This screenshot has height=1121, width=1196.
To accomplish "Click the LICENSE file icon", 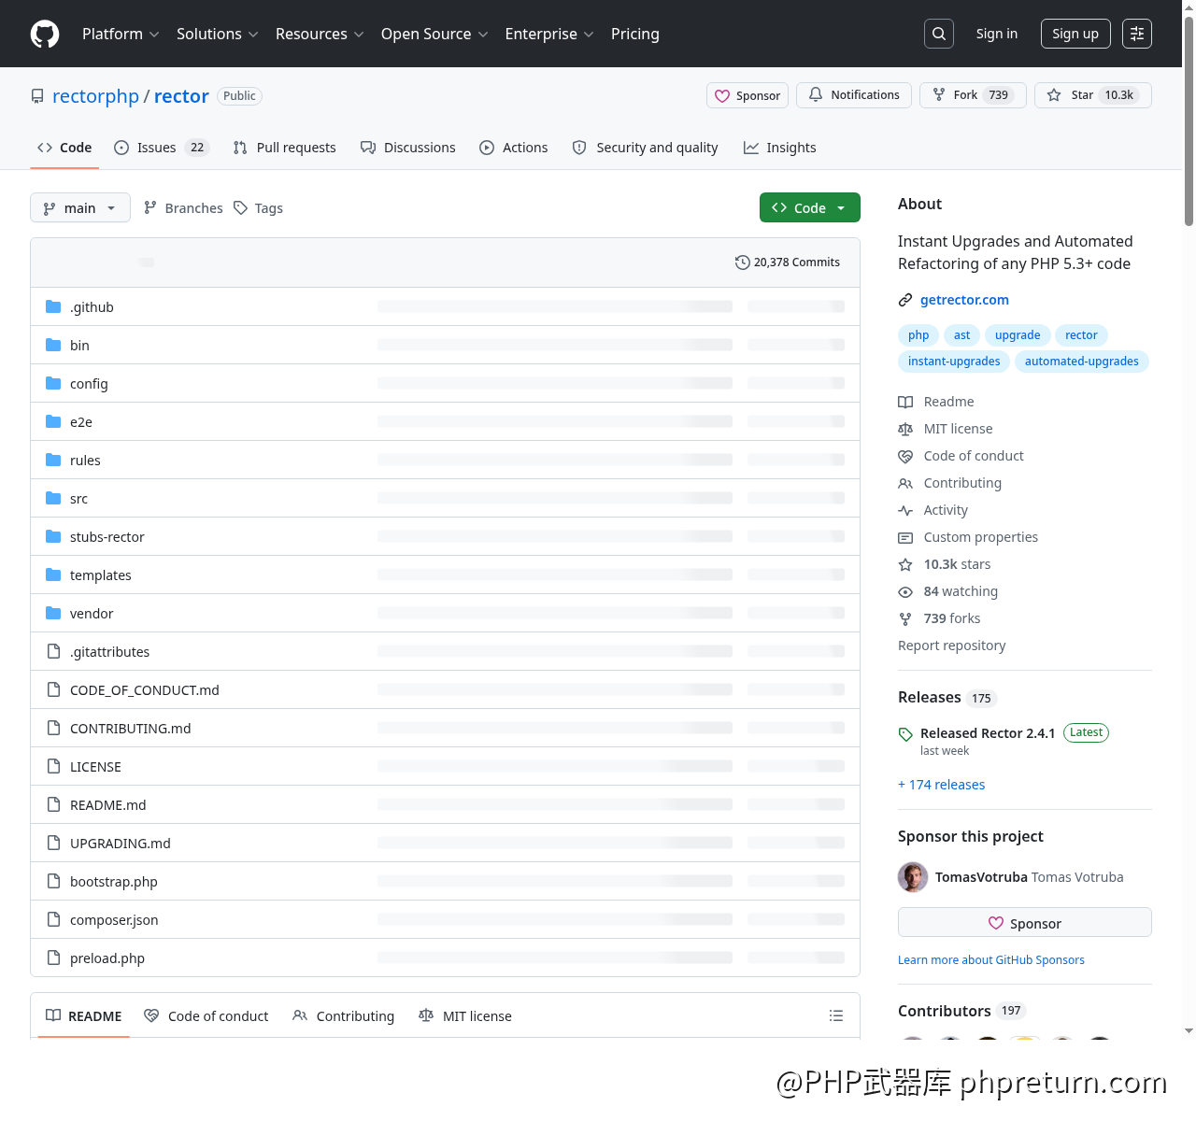I will coord(53,766).
